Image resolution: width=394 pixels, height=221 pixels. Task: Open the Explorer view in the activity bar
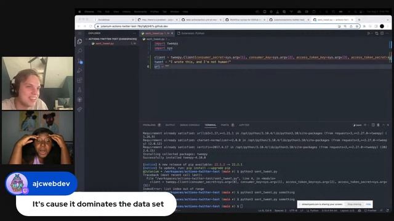coord(79,42)
